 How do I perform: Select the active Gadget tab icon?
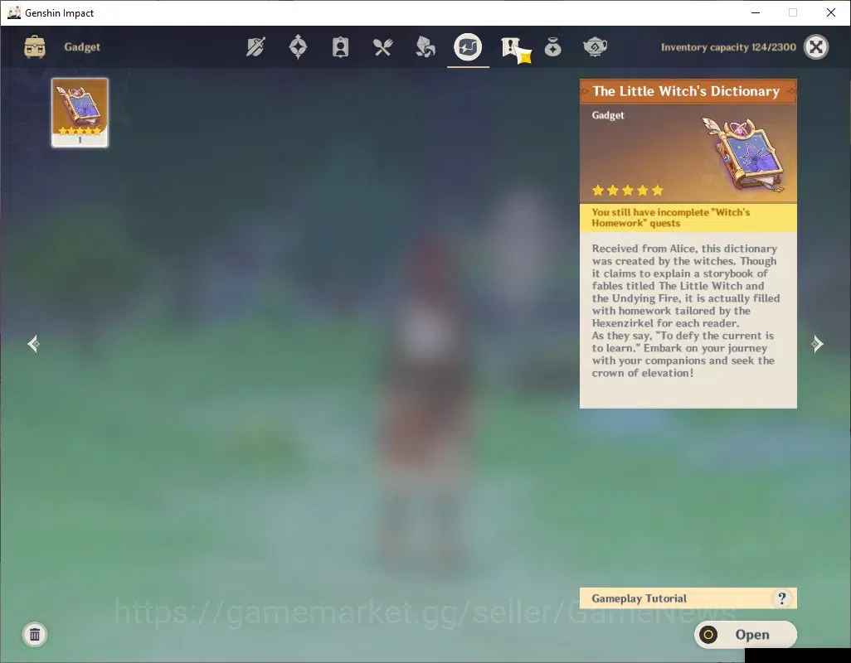(468, 47)
